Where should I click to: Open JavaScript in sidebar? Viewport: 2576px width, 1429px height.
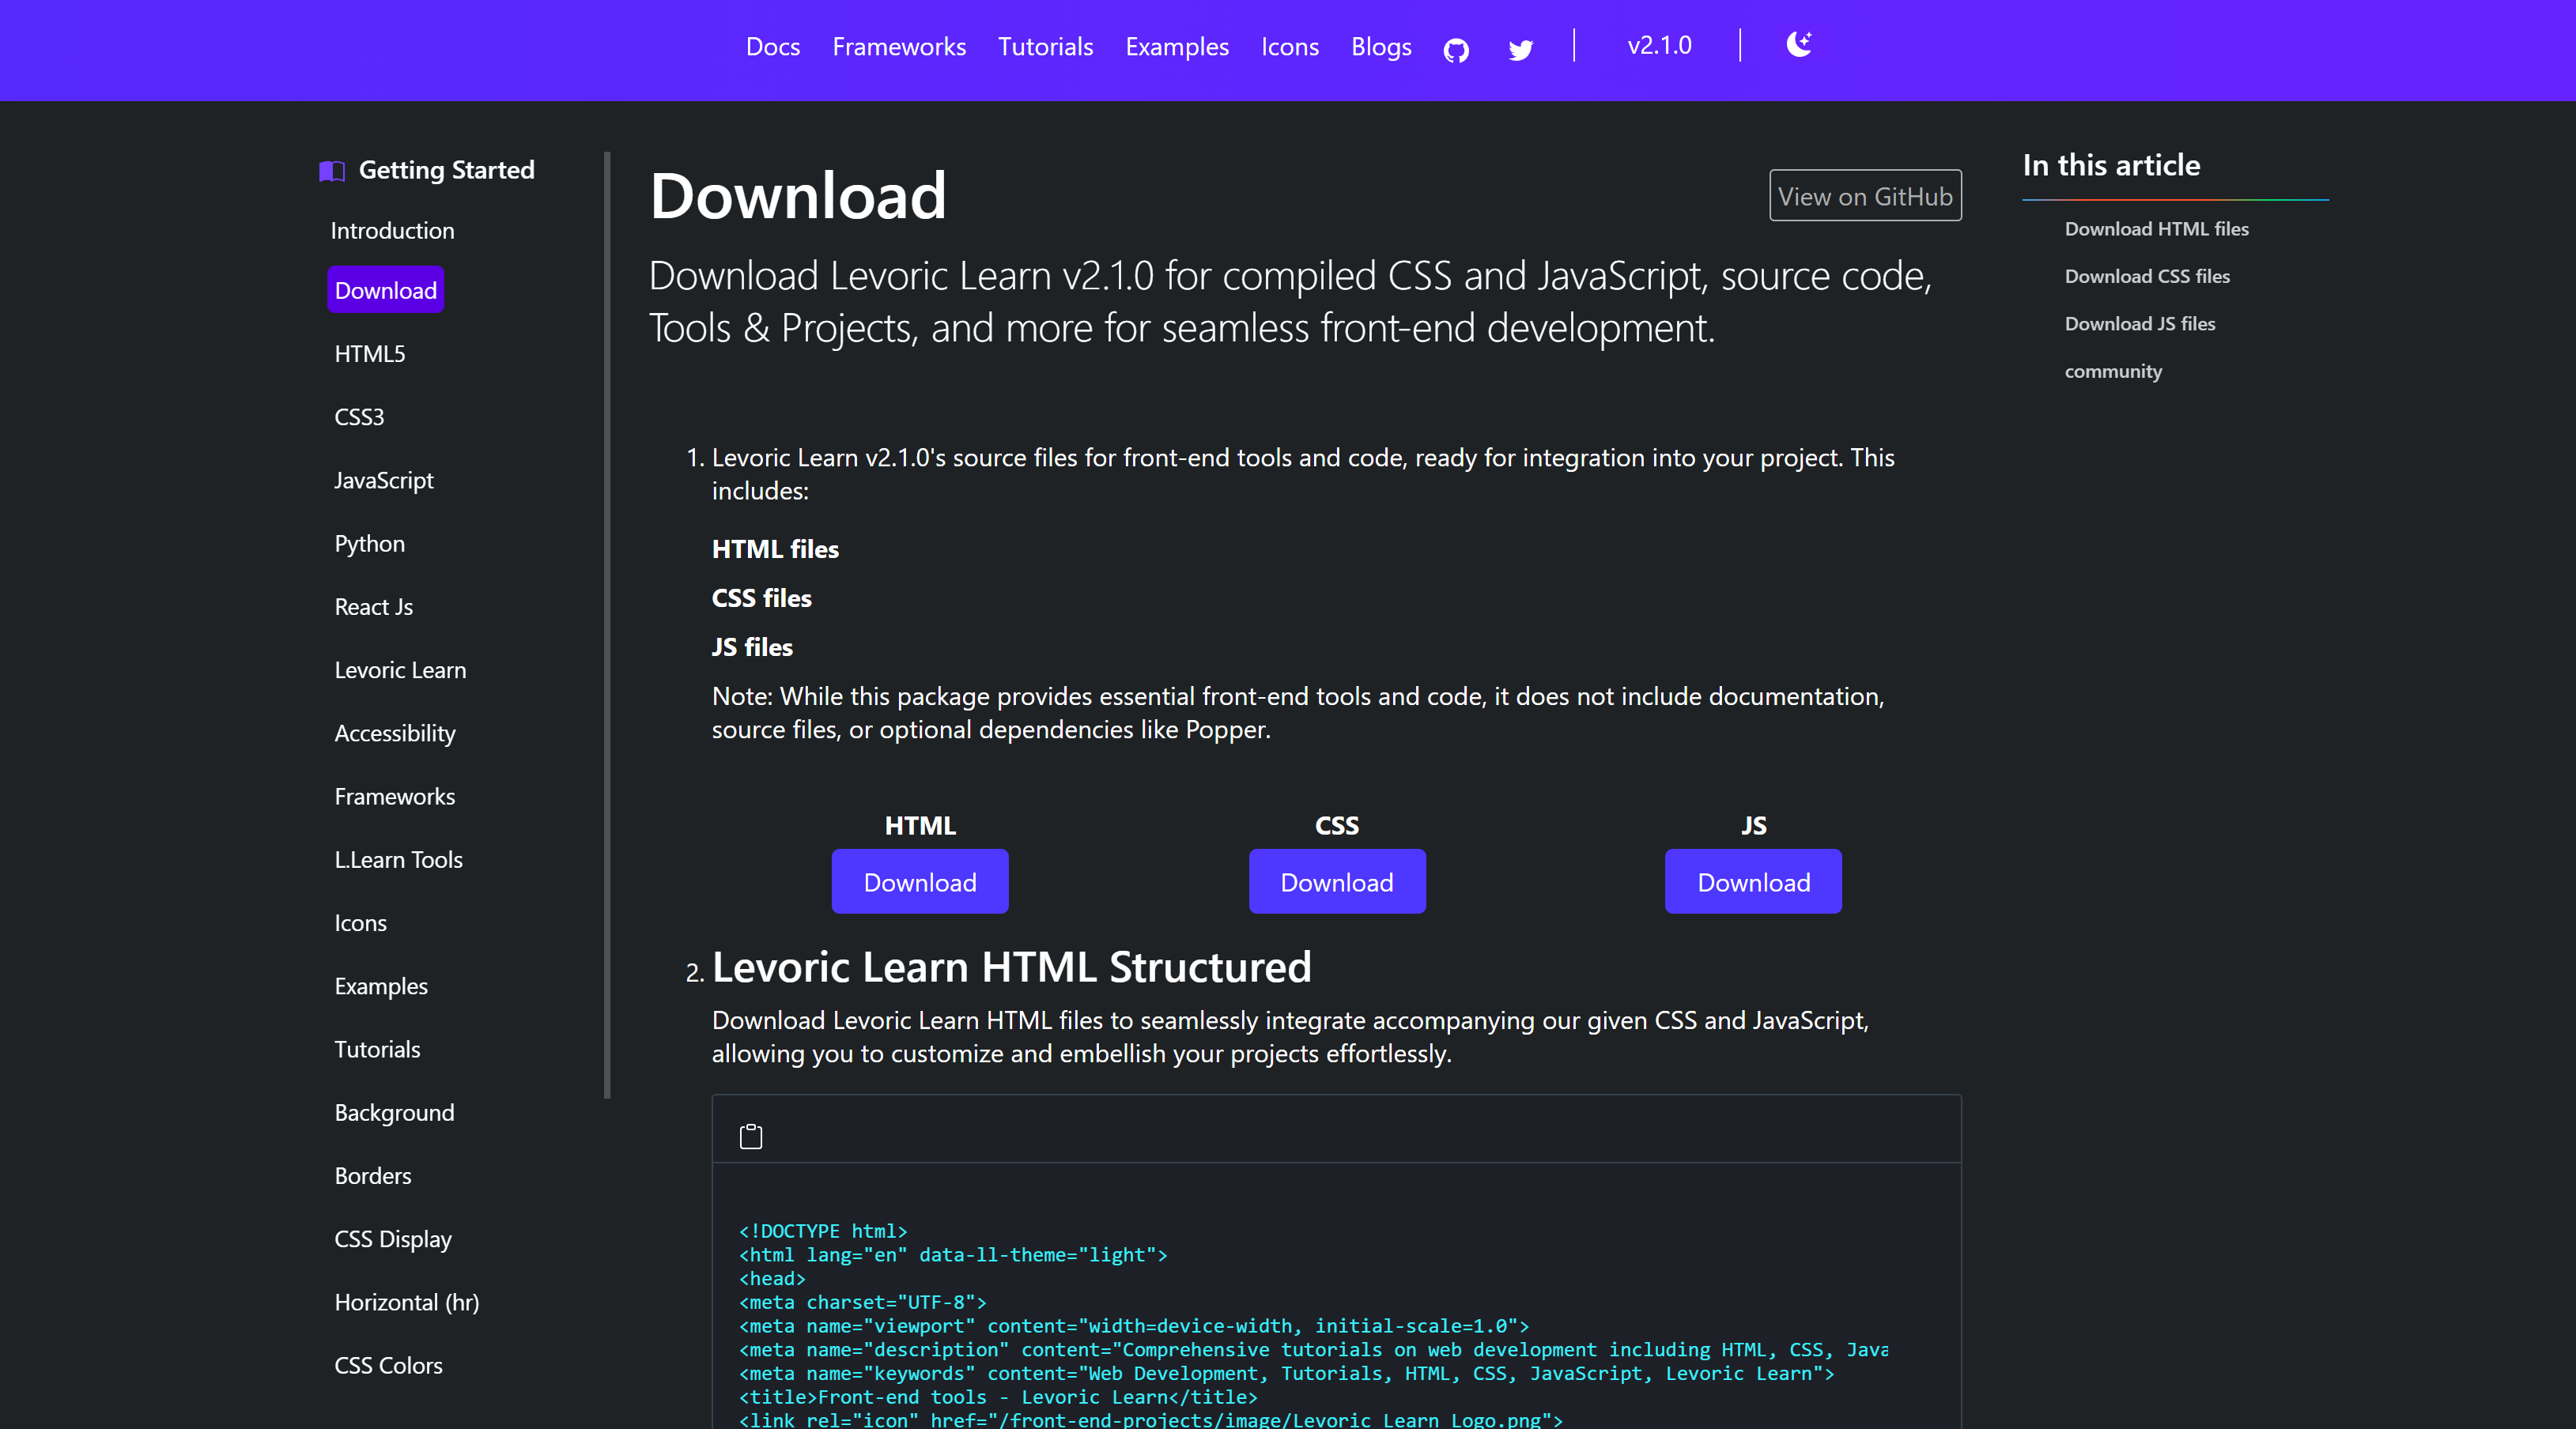coord(384,481)
